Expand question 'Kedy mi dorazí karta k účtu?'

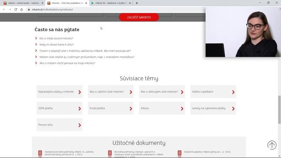(57, 45)
